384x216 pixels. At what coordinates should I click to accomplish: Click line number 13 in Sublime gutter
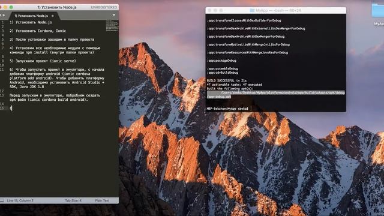tap(2, 95)
